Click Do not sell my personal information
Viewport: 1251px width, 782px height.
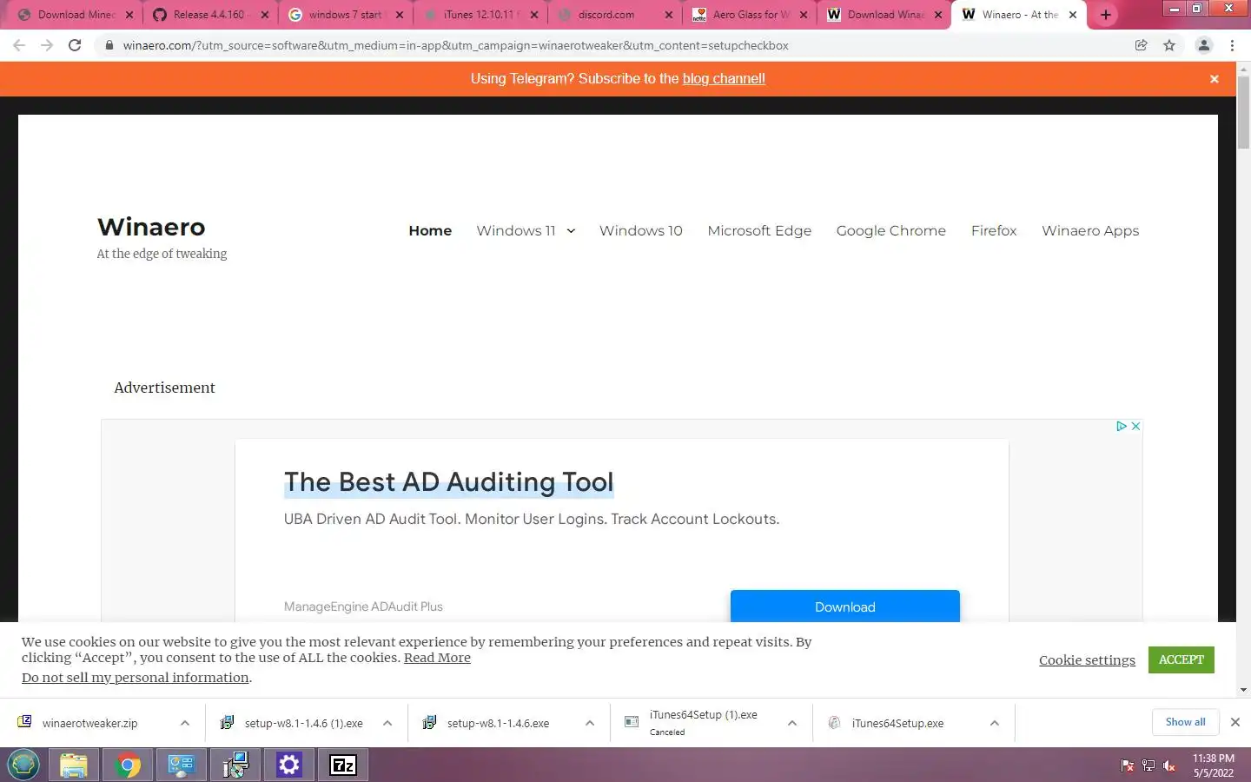click(x=136, y=678)
